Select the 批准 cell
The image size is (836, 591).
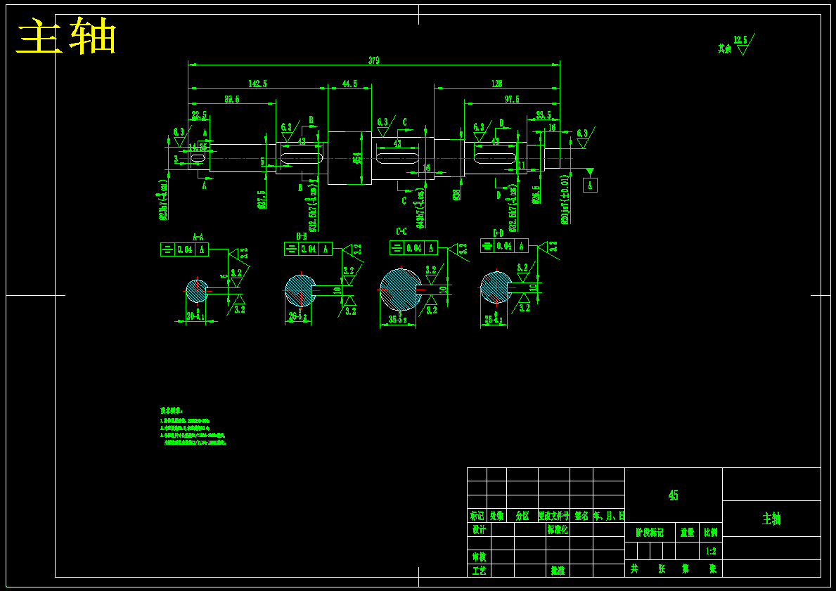click(x=558, y=571)
